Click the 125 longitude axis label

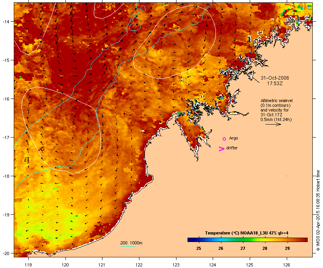(x=250, y=265)
